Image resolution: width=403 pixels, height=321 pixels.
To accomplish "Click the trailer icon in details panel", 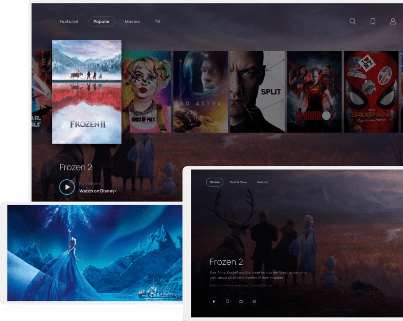I will click(x=241, y=301).
